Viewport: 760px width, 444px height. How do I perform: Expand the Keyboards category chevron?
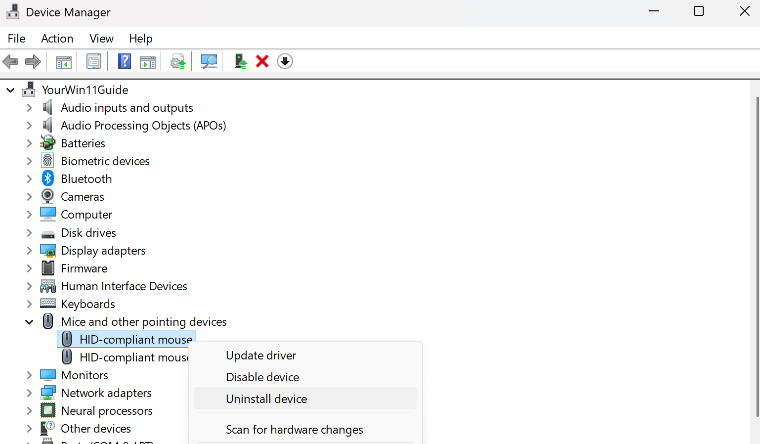[29, 304]
